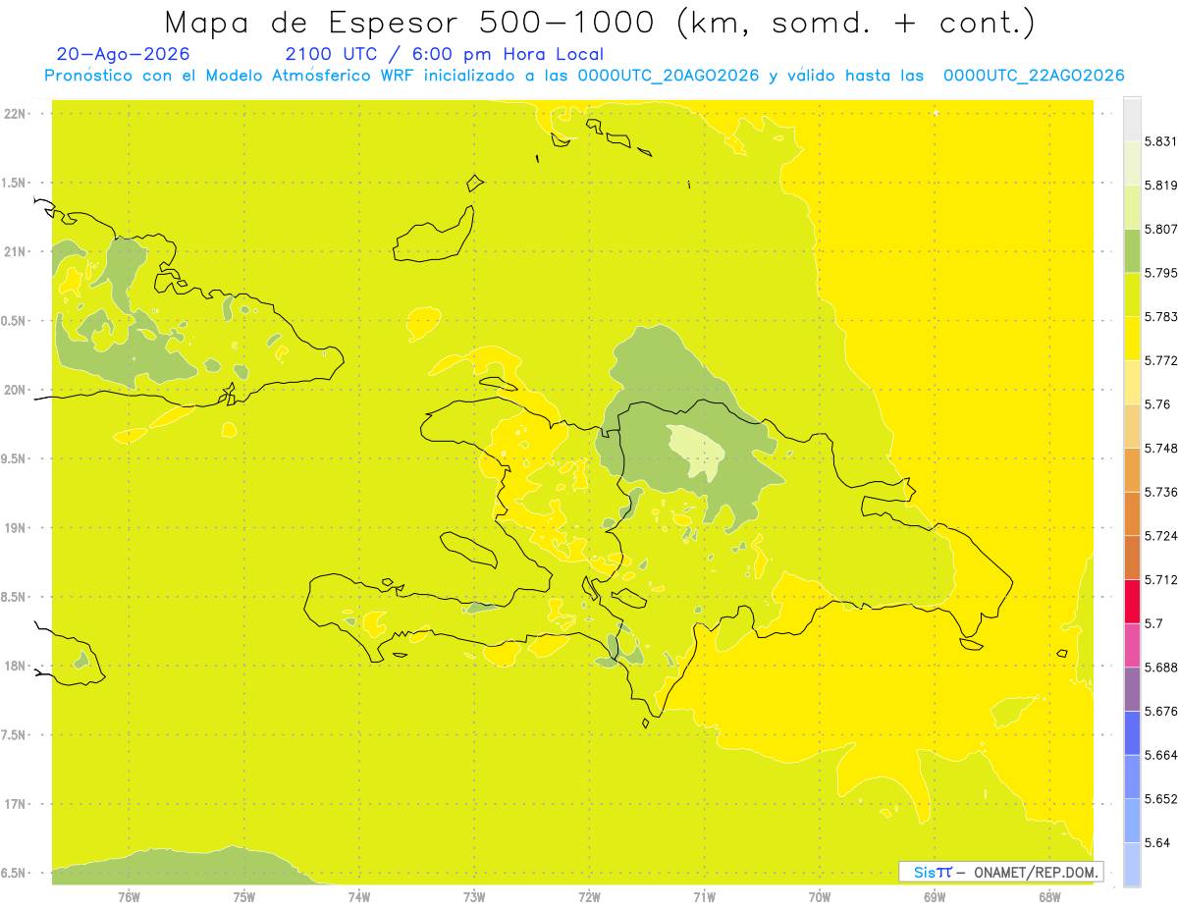Image resolution: width=1178 pixels, height=910 pixels.
Task: Click the legend value 5.724
Action: coord(1161,536)
